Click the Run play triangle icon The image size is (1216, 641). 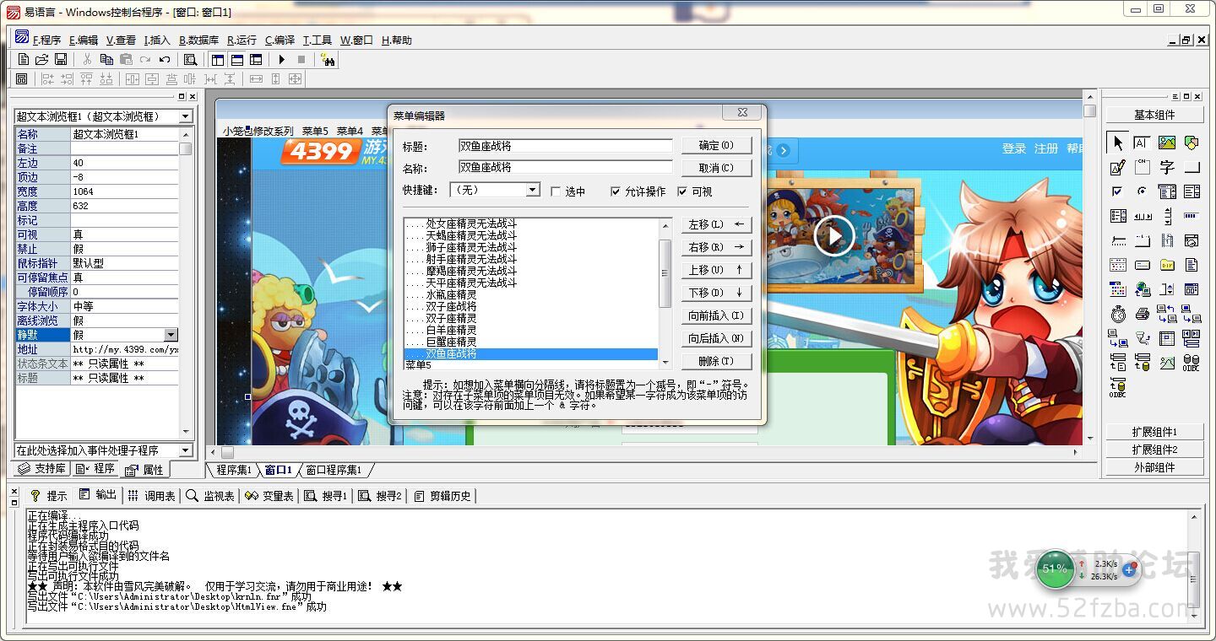click(x=282, y=59)
